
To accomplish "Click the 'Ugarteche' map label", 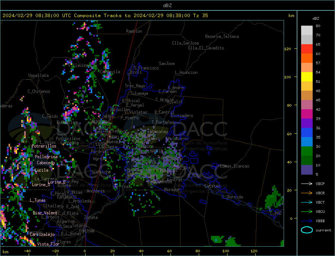I will coord(100,172).
